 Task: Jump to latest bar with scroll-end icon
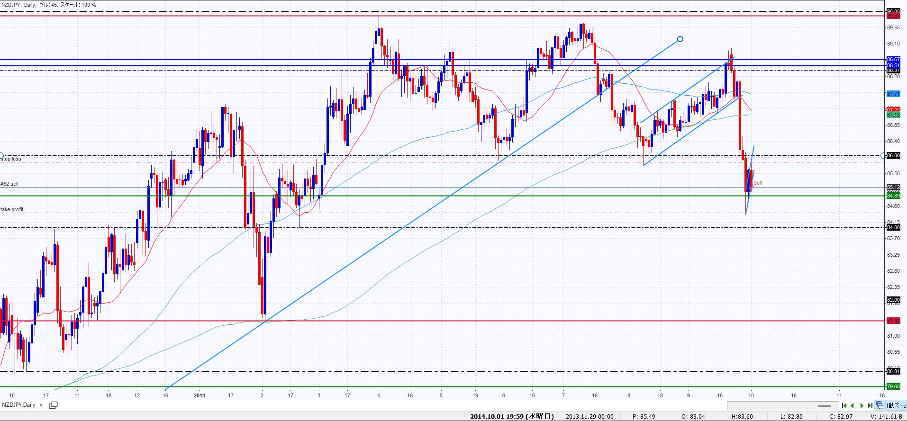pos(870,405)
